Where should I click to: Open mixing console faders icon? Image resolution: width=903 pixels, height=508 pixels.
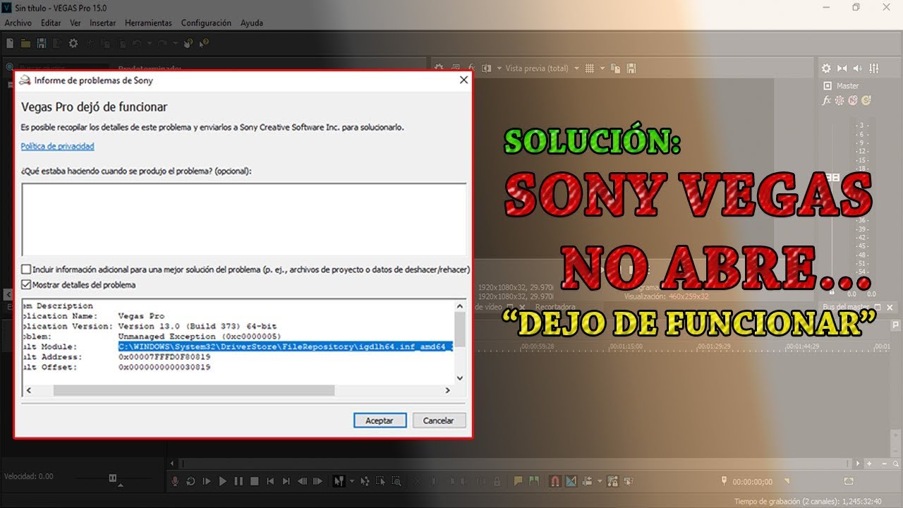point(874,68)
